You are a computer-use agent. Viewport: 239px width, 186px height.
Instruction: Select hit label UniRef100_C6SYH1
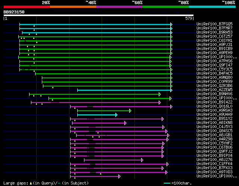click(214, 41)
